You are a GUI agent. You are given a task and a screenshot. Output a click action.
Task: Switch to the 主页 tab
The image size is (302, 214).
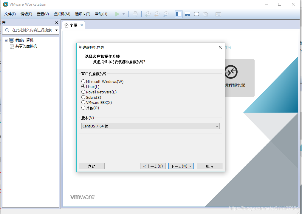coord(73,25)
